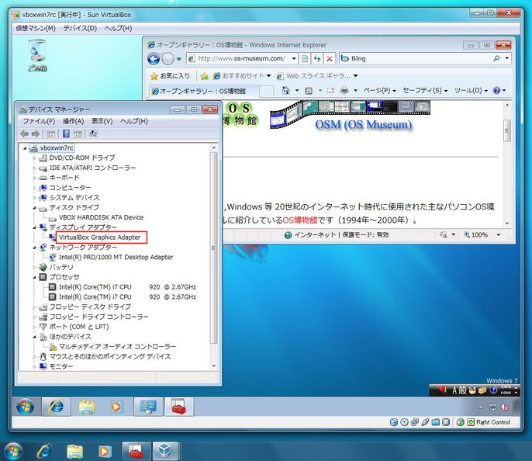Click Device Manager vertical scrollbar
This screenshot has width=532, height=461.
[x=214, y=248]
